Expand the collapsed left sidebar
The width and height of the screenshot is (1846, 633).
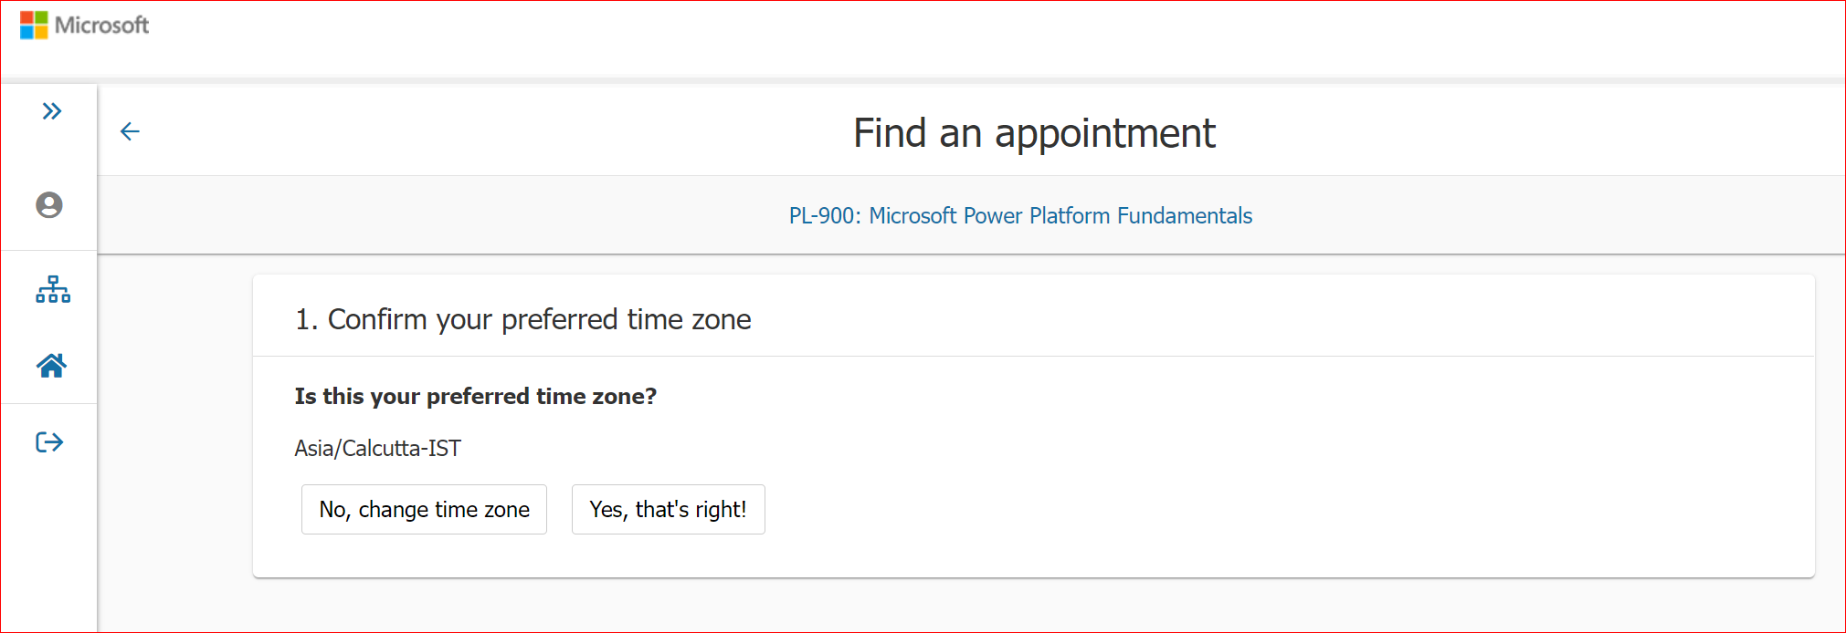click(x=51, y=111)
